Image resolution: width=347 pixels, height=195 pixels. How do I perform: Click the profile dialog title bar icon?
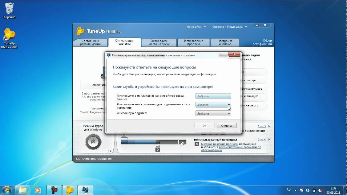click(x=109, y=55)
